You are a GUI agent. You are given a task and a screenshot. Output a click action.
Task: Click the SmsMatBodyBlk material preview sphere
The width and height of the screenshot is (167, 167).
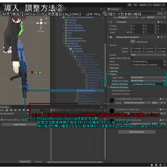pyautogui.click(x=112, y=100)
